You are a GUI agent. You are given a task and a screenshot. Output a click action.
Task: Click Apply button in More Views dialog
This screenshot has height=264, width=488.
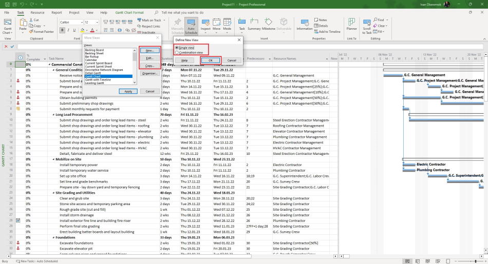pos(128,91)
